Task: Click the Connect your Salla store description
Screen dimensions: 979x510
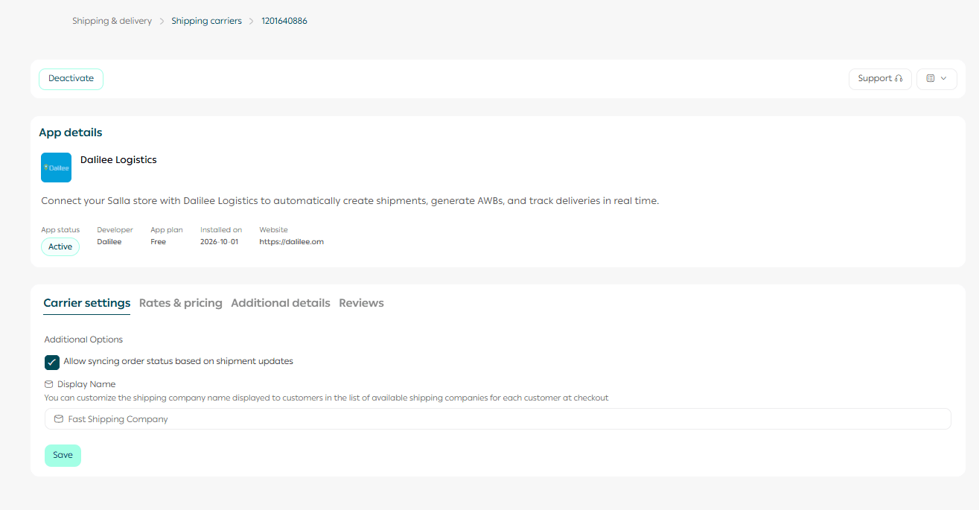Action: click(350, 201)
